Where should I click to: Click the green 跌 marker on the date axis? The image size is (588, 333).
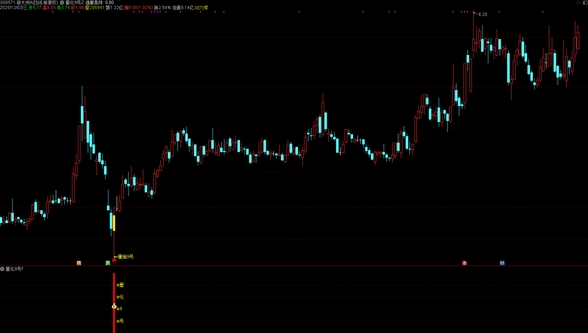[x=107, y=263]
